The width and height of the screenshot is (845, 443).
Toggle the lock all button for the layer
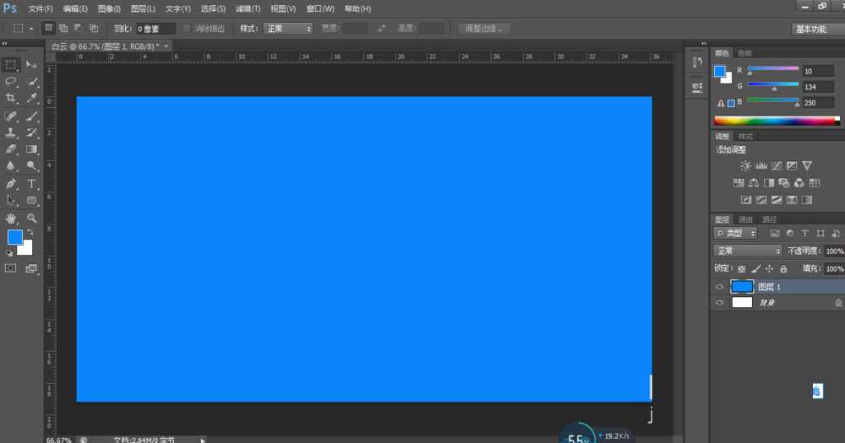pos(783,268)
